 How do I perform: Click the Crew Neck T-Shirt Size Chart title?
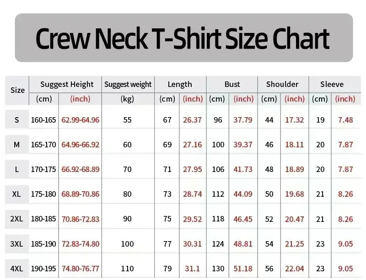pos(183,38)
